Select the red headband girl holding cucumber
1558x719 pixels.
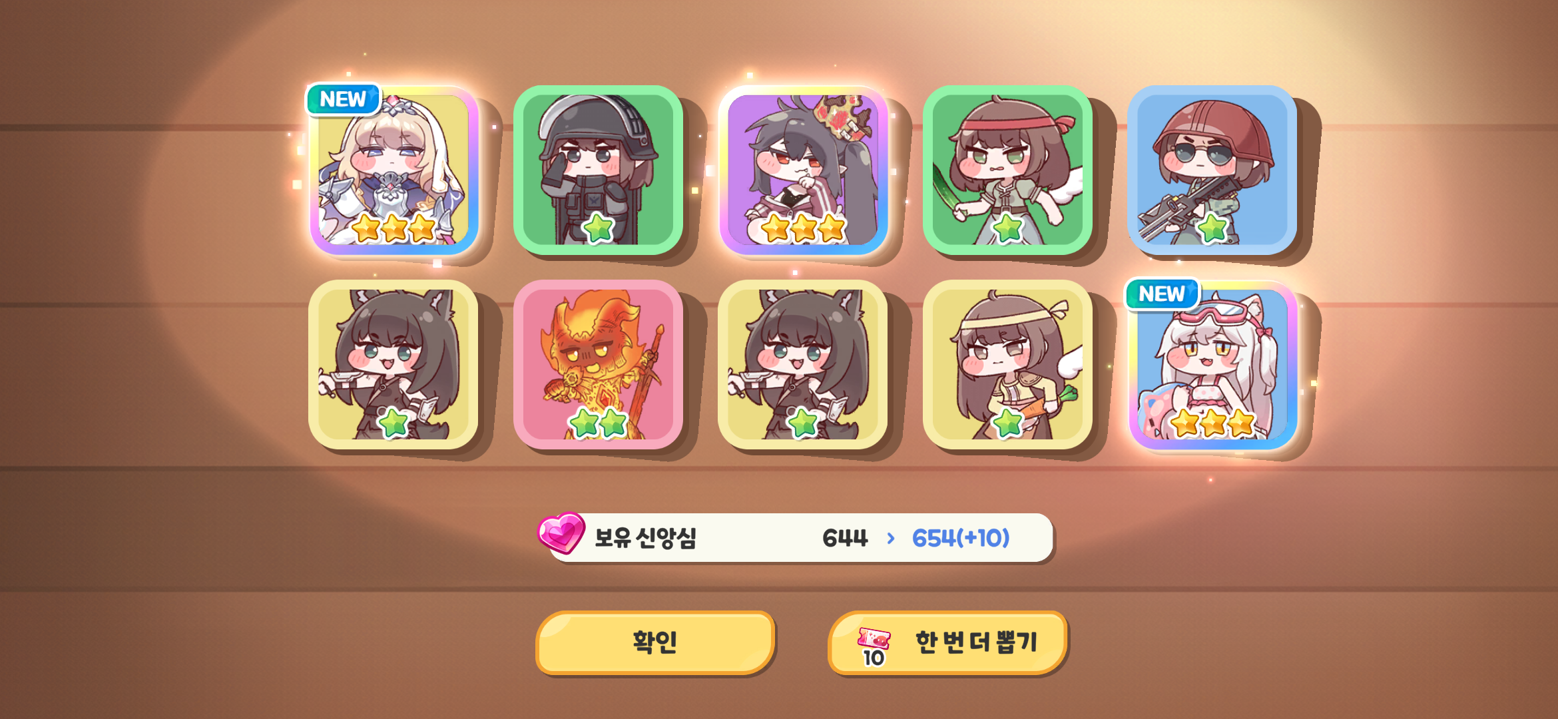pyautogui.click(x=1007, y=170)
